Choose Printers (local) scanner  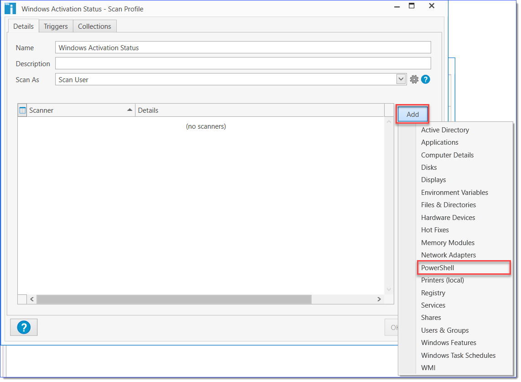442,280
